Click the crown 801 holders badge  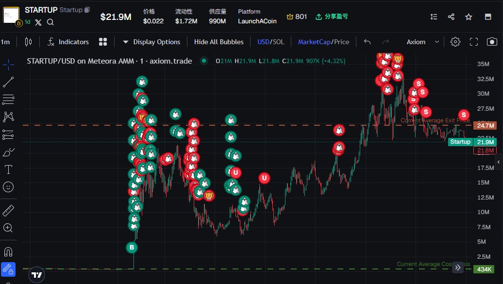(x=297, y=17)
